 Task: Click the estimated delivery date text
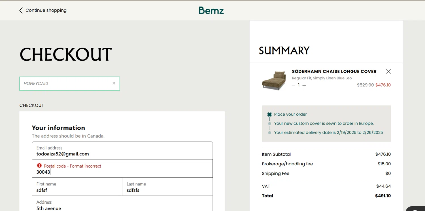328,132
